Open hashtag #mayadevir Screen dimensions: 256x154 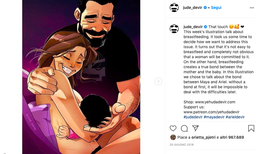pyautogui.click(x=214, y=117)
